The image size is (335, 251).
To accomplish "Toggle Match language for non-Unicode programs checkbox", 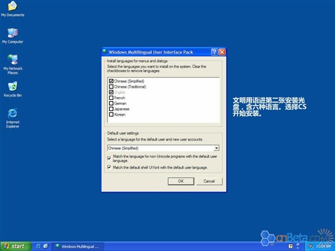I will coord(109,158).
